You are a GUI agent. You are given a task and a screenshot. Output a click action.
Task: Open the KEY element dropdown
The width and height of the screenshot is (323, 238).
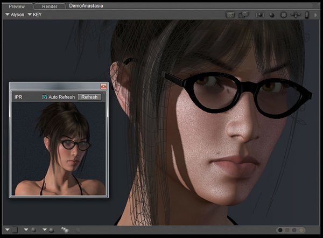(35, 15)
